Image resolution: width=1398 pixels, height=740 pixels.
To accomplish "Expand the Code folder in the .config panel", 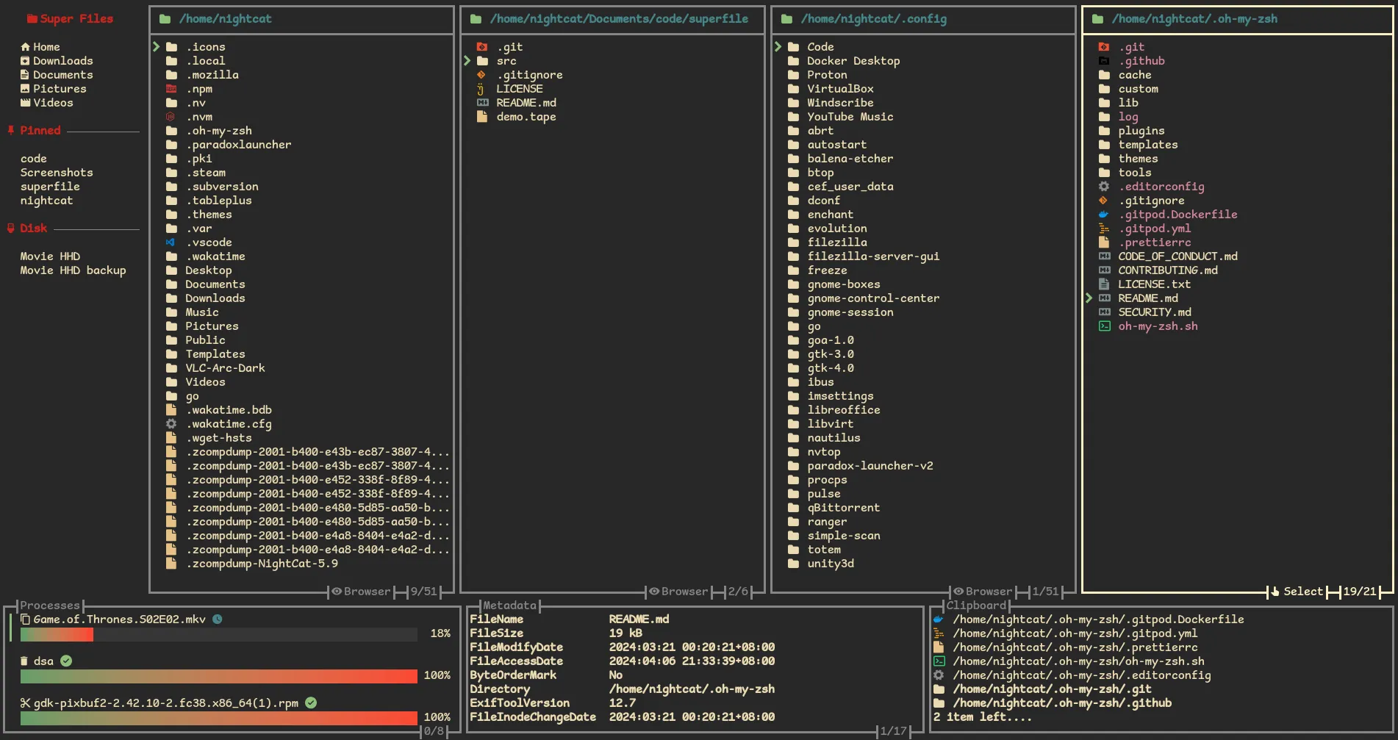I will click(x=778, y=46).
